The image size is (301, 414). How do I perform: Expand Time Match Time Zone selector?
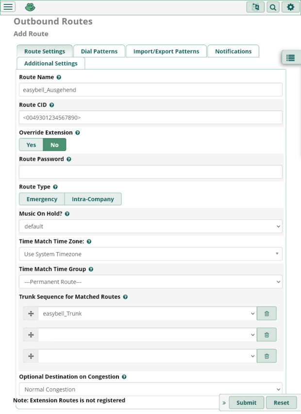point(150,254)
